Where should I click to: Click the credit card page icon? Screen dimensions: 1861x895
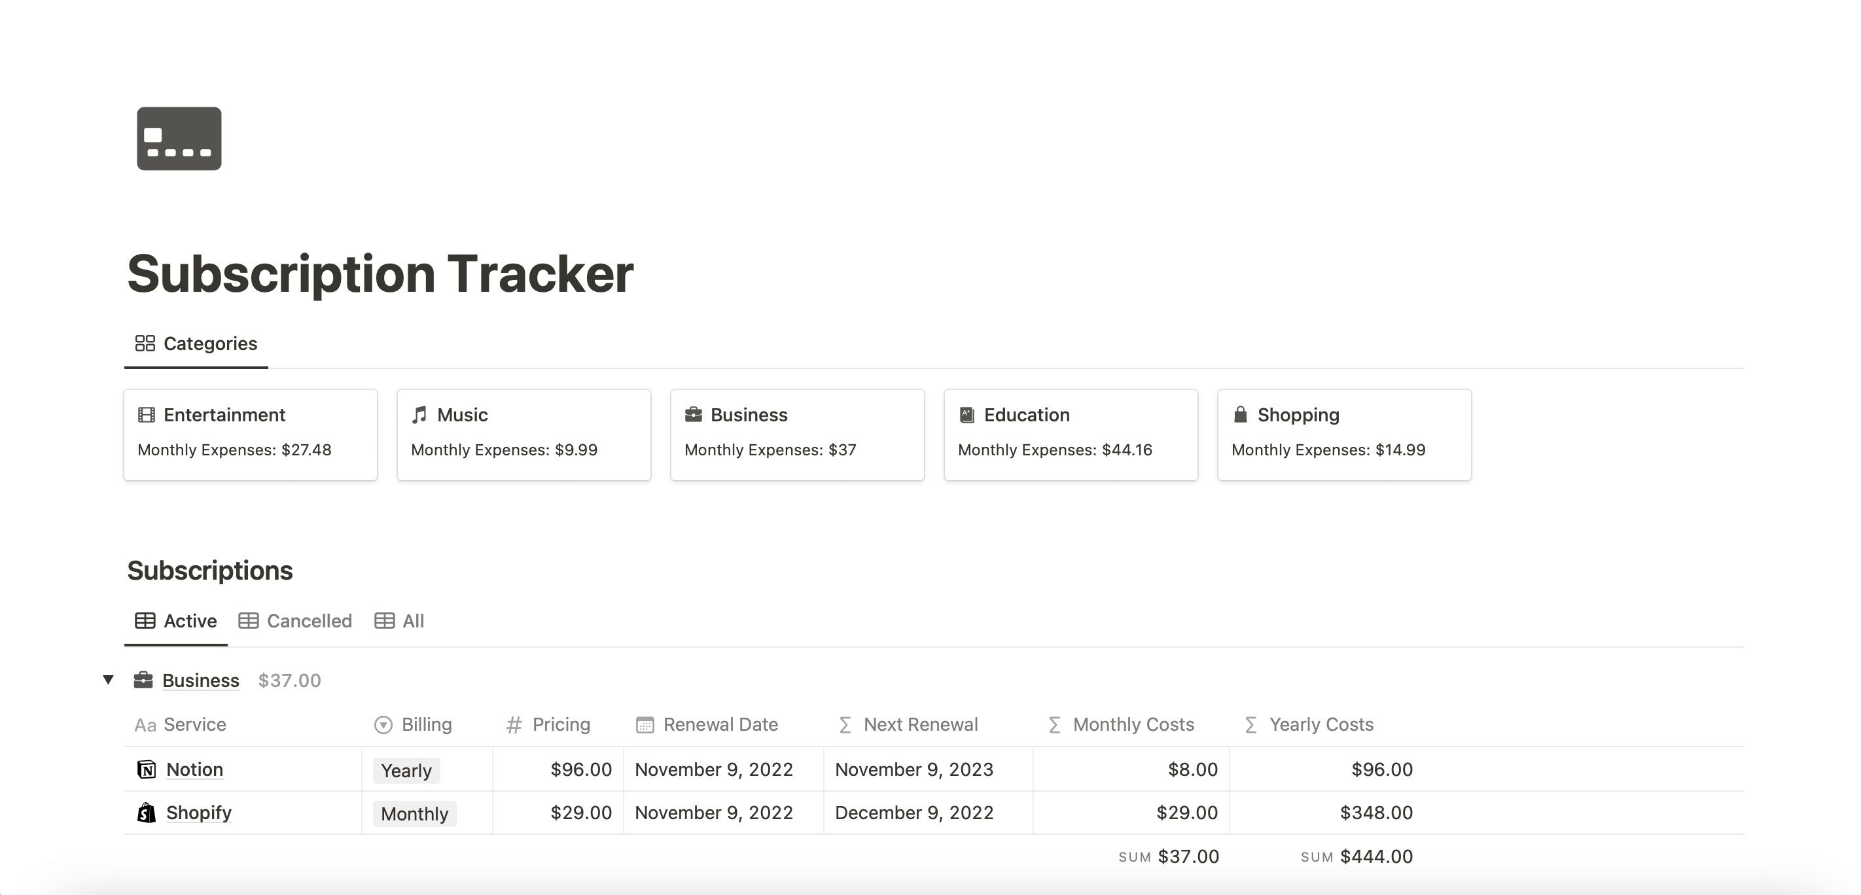pos(179,139)
